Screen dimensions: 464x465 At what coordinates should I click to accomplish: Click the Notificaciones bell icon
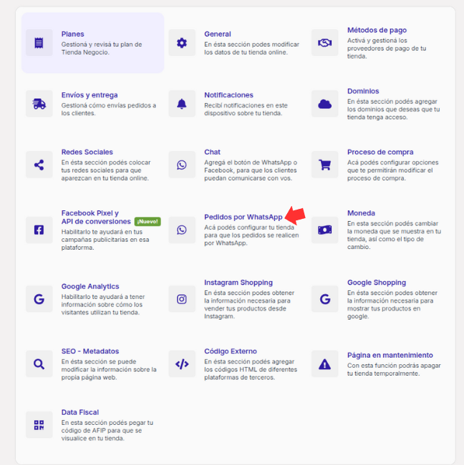point(182,104)
